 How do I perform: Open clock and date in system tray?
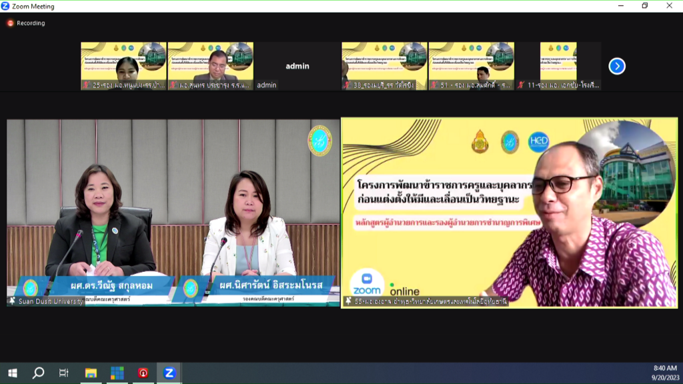(663, 373)
